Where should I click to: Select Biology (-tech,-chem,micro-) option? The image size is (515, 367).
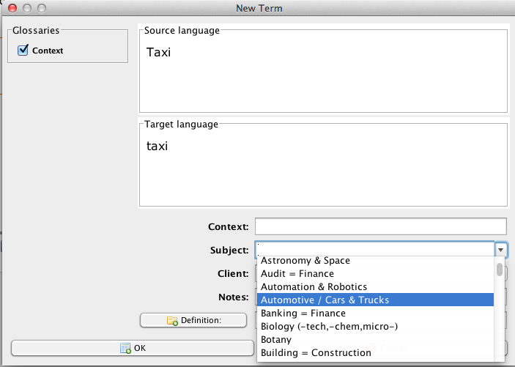coord(329,327)
